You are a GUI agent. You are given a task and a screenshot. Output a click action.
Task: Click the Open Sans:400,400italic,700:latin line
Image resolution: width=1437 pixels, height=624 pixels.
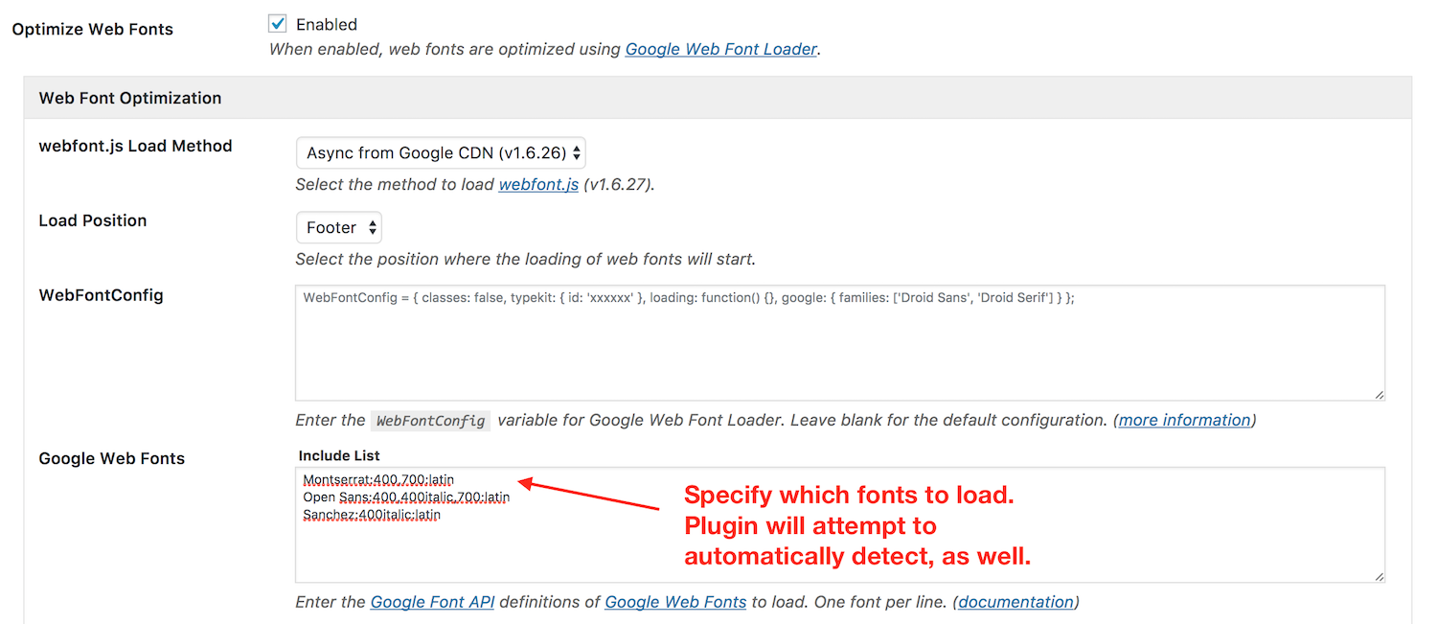click(x=406, y=497)
